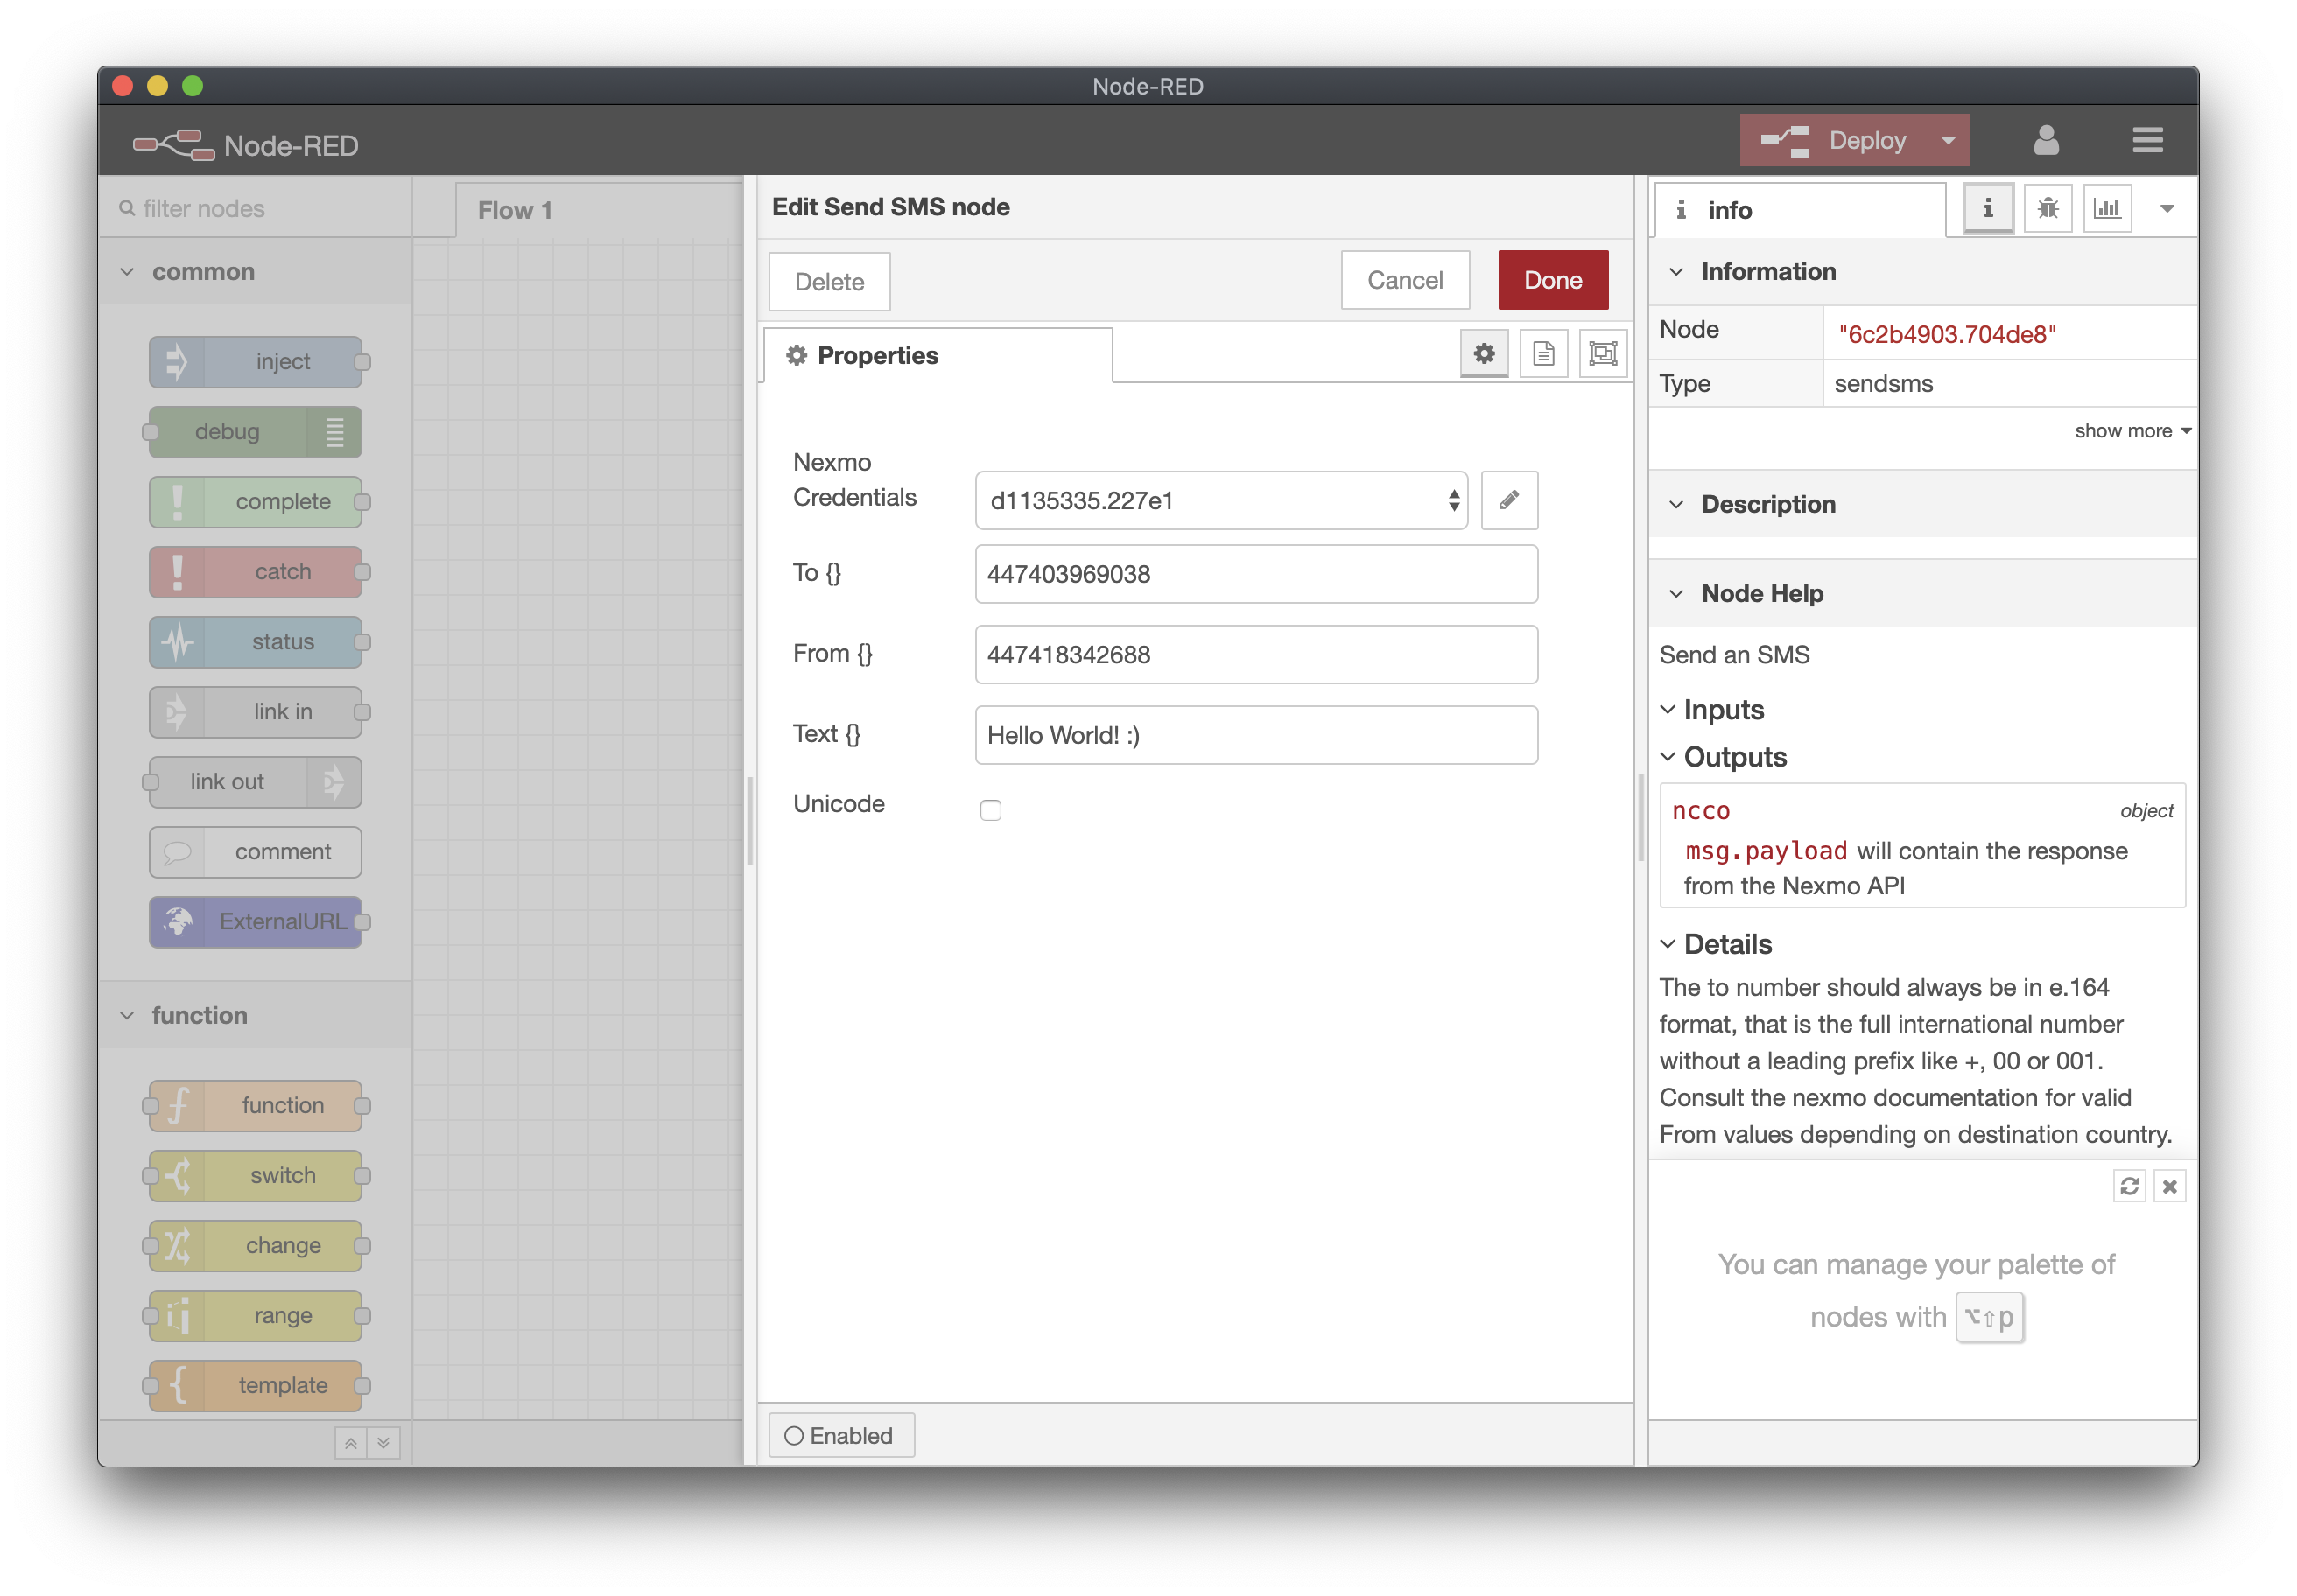Image resolution: width=2297 pixels, height=1596 pixels.
Task: Switch to Flow 1 tab
Action: pos(598,210)
